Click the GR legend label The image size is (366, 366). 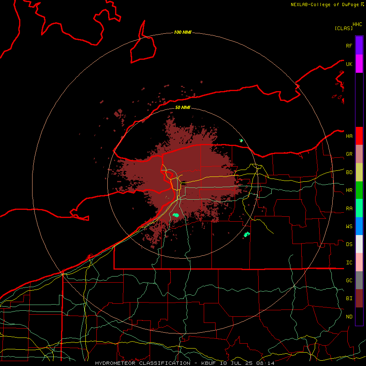pos(349,154)
